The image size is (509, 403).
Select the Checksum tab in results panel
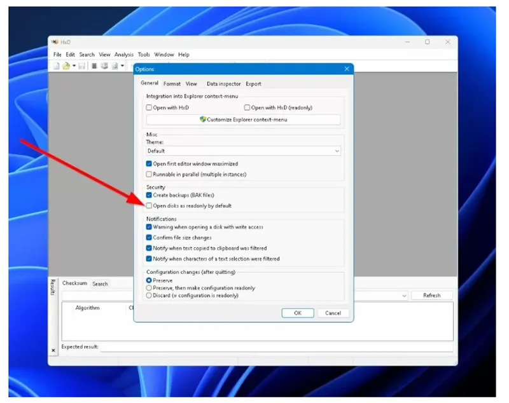click(74, 283)
